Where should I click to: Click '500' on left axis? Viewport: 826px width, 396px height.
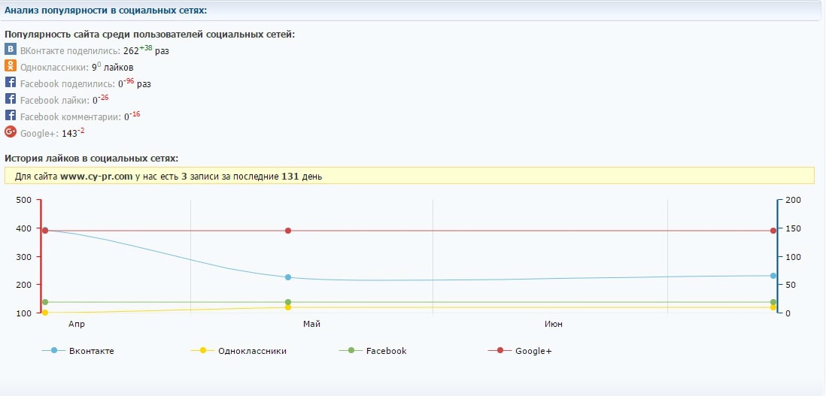(26, 200)
